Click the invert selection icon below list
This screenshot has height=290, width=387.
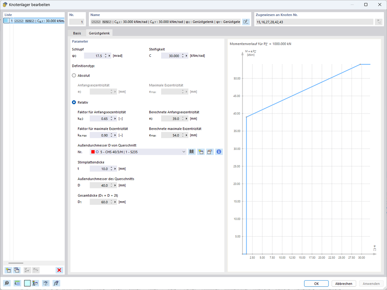(36, 270)
